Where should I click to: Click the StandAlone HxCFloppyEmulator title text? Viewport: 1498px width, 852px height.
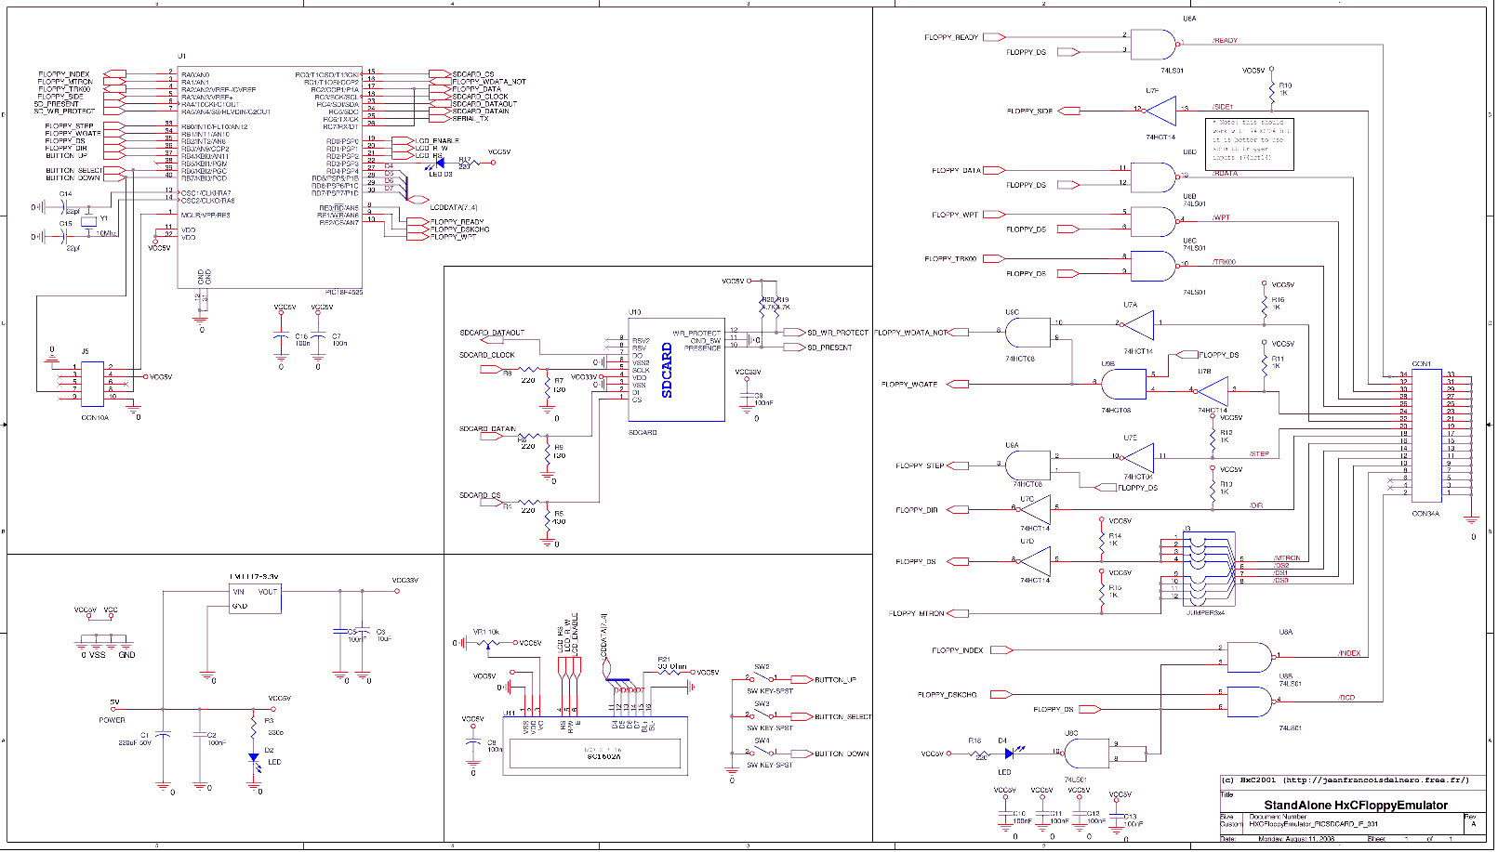pos(1355,805)
